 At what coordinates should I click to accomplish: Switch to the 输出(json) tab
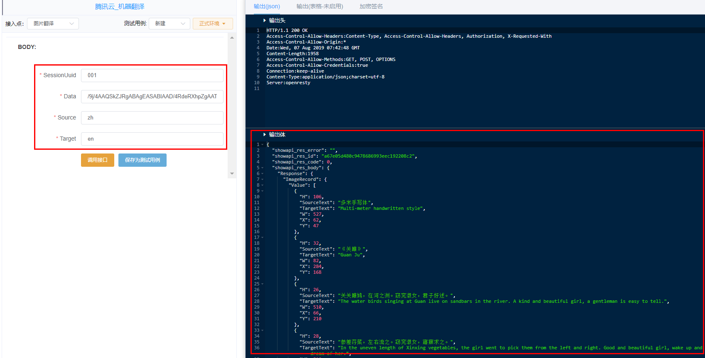tap(267, 7)
